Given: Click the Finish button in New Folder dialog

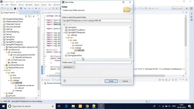Looking at the screenshot, I should coord(111,81).
